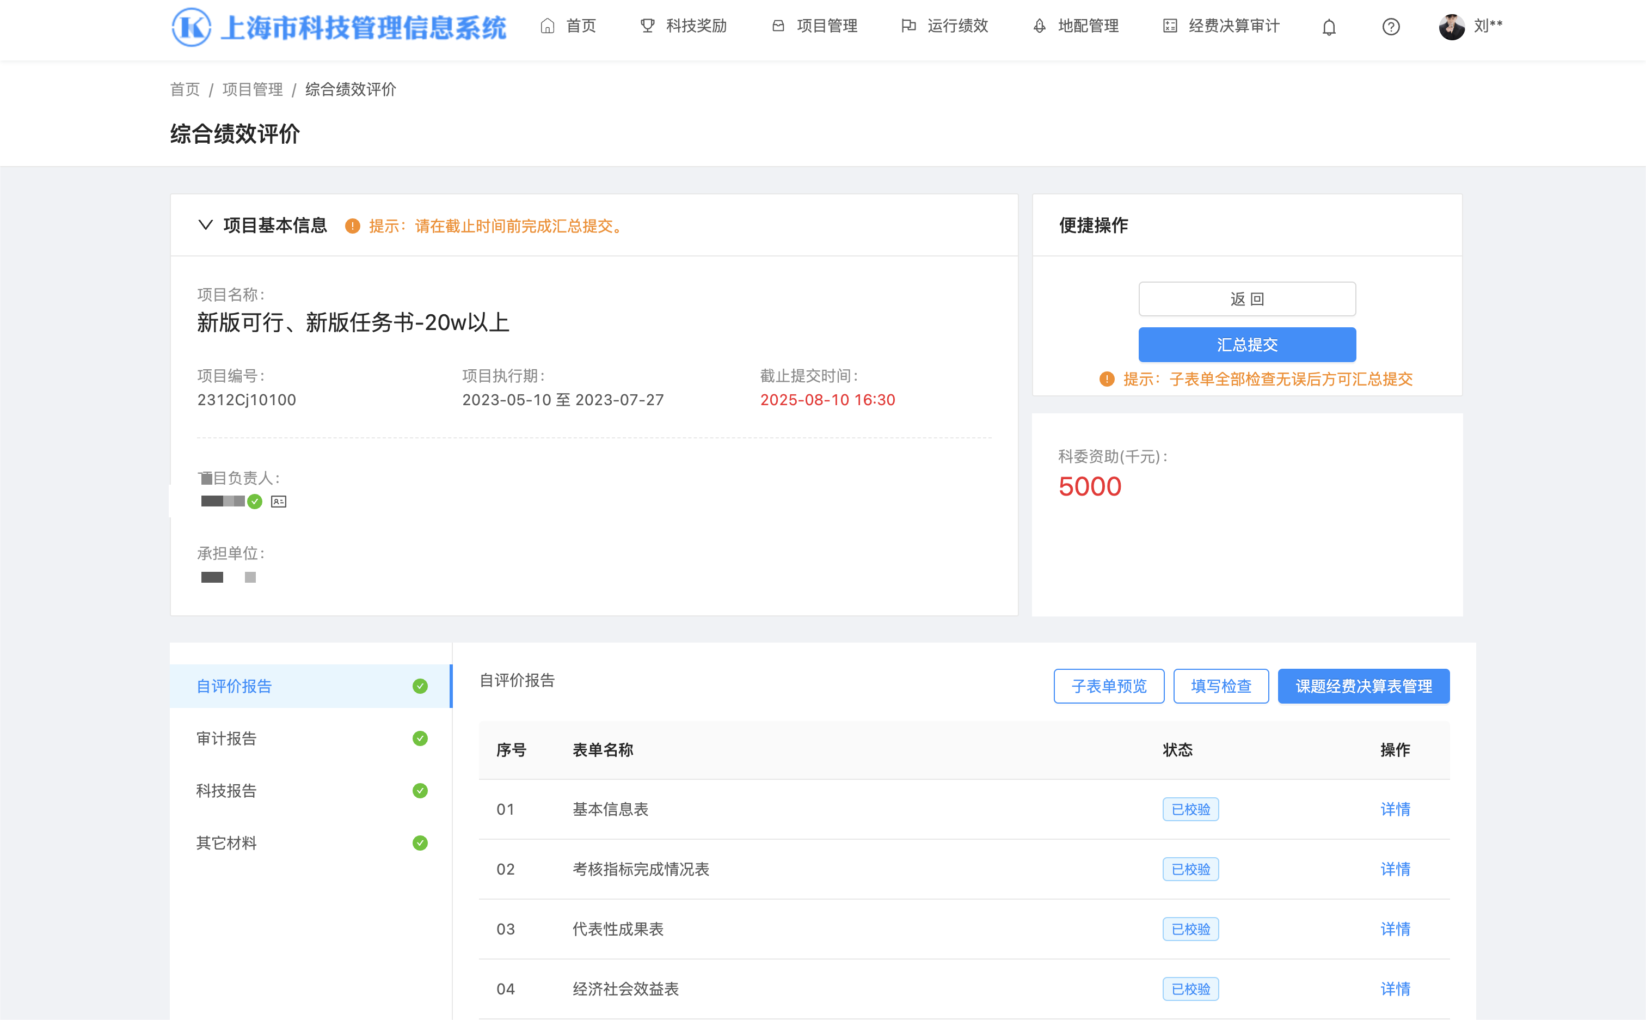Open 地配管理 navigation menu
Viewport: 1646px width, 1020px height.
[x=1075, y=26]
